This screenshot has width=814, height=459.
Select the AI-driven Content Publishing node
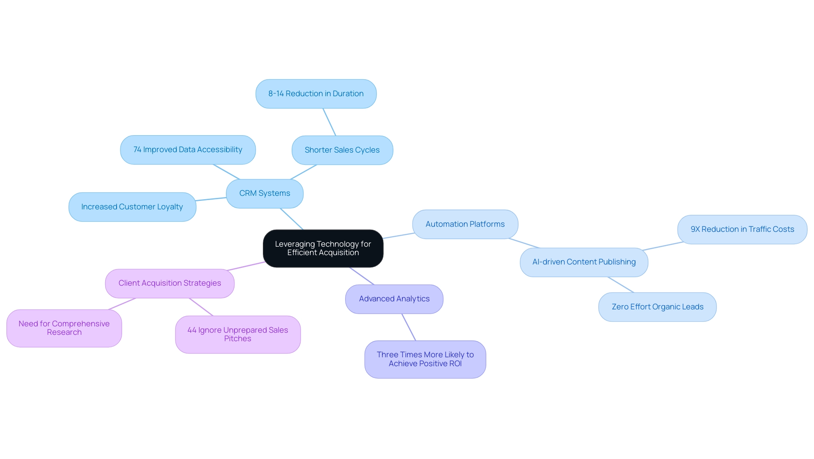point(584,261)
